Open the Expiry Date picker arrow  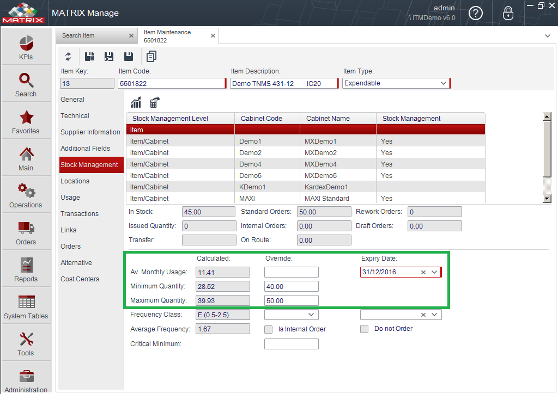(434, 272)
